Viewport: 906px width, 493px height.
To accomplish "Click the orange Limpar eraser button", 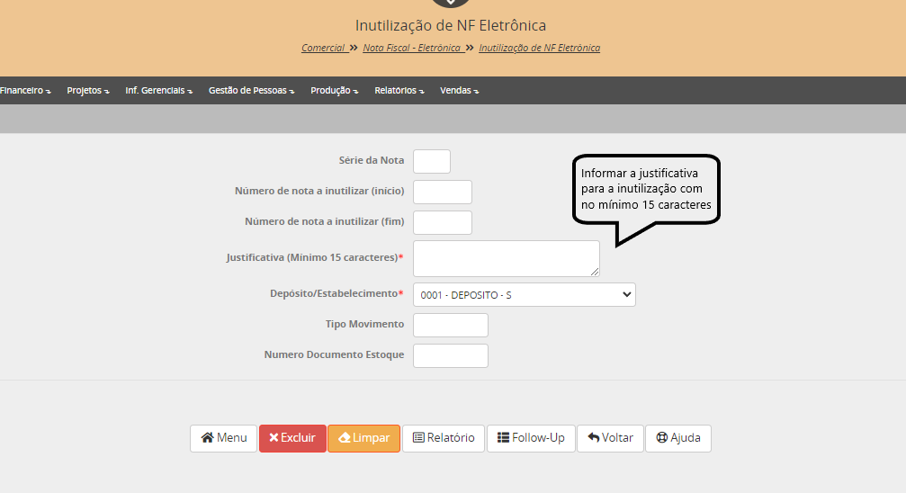I will [x=363, y=438].
